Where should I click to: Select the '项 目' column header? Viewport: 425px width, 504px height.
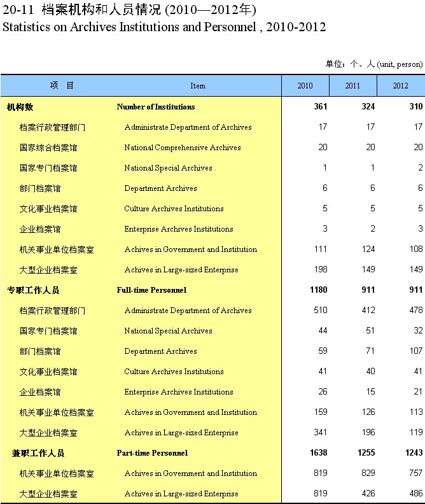click(x=62, y=85)
